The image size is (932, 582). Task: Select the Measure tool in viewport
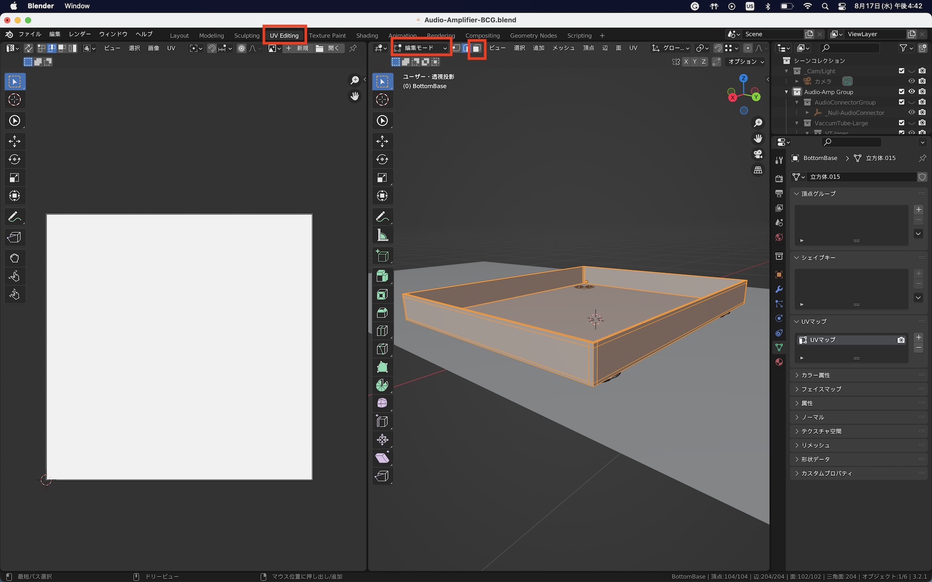tap(382, 236)
